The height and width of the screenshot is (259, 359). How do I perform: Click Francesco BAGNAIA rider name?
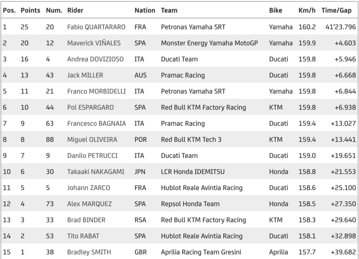tap(96, 123)
